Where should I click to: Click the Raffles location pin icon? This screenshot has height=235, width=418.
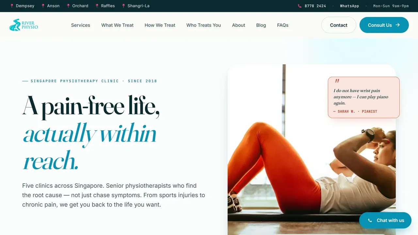click(97, 6)
